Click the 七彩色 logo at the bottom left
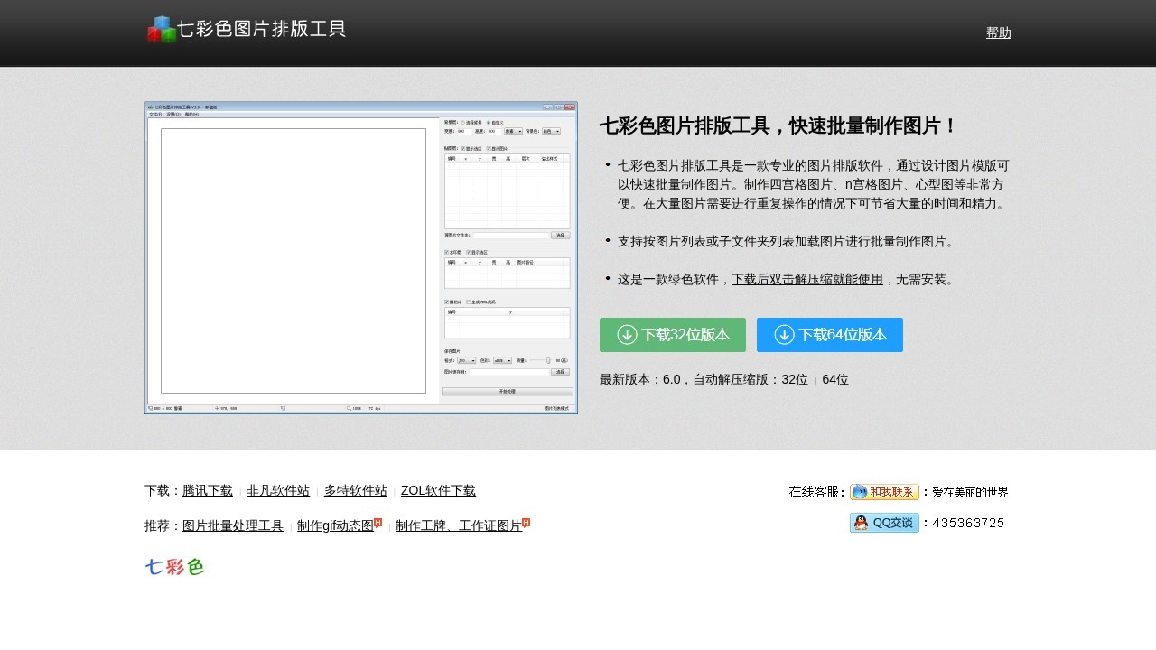This screenshot has width=1156, height=650. (x=175, y=566)
